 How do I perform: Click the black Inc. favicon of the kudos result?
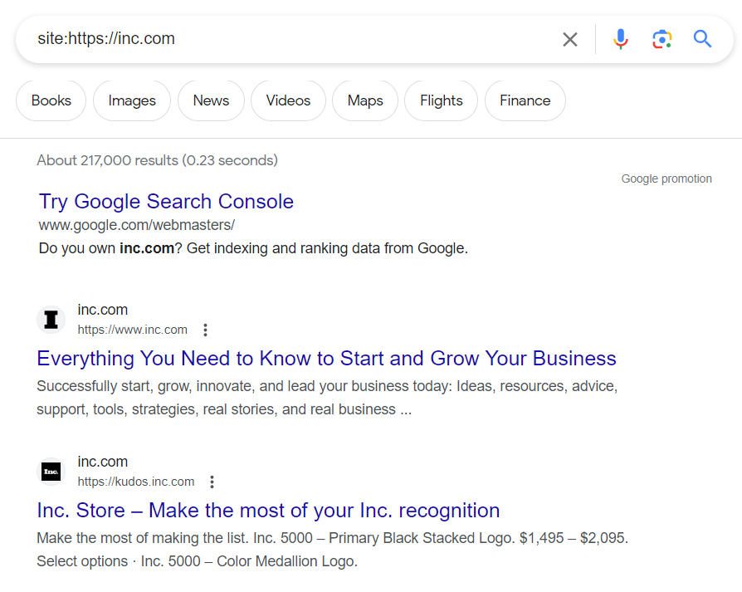pyautogui.click(x=51, y=472)
